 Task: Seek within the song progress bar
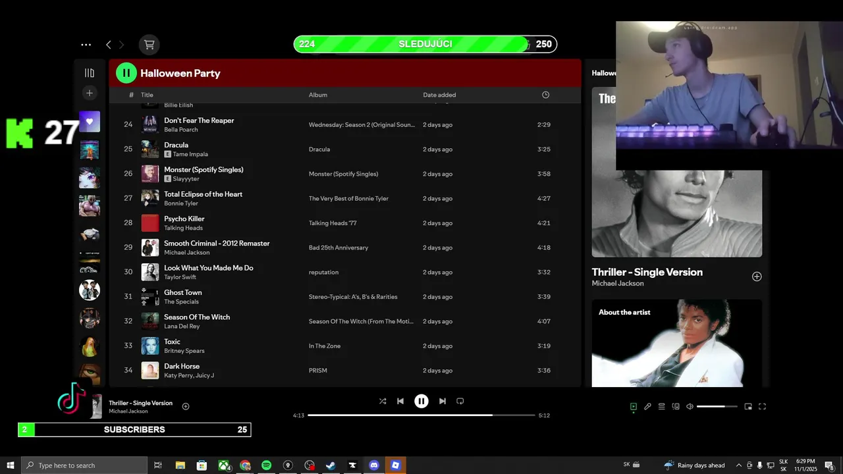(421, 415)
